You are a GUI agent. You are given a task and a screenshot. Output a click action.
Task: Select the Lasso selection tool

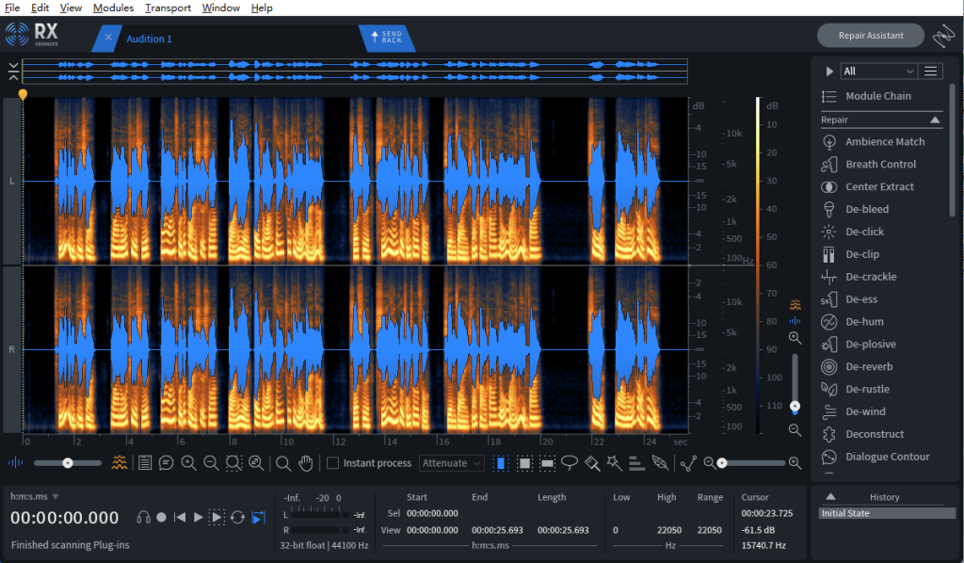point(570,463)
